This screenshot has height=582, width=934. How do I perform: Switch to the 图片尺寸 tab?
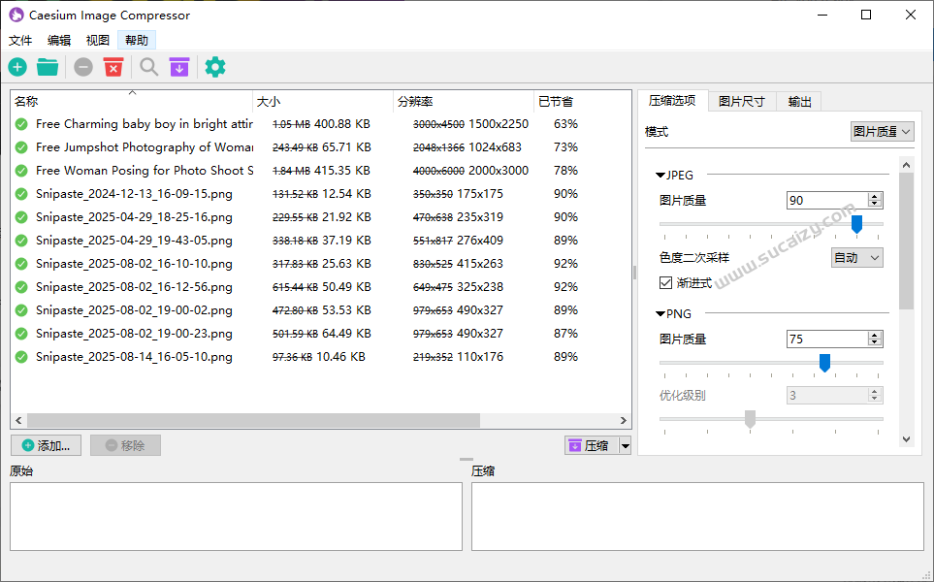point(741,100)
